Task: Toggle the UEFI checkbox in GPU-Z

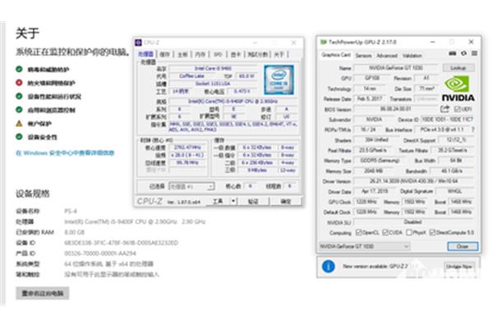Action: pos(458,109)
